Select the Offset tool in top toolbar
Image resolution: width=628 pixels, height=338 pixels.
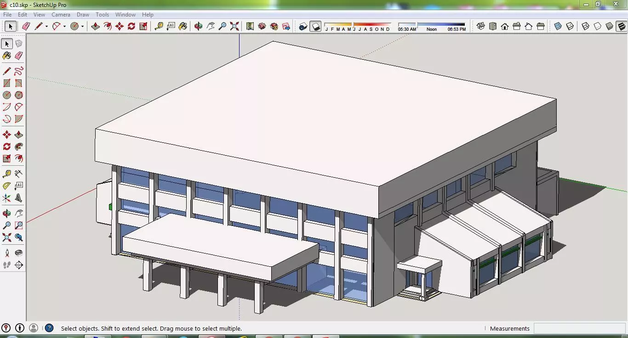pos(108,26)
